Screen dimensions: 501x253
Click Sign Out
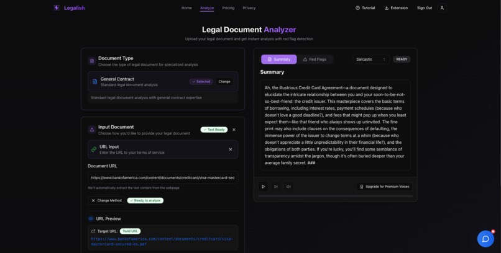coord(425,8)
